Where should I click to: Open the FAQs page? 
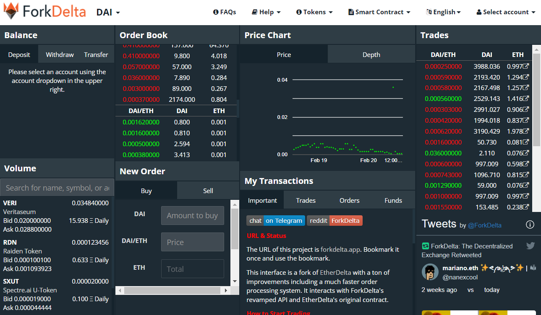click(225, 12)
